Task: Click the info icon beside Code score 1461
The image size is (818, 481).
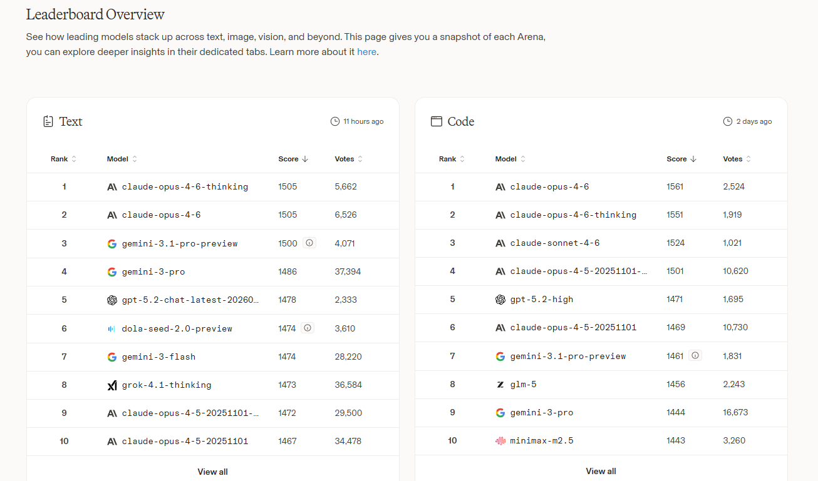Action: [695, 355]
